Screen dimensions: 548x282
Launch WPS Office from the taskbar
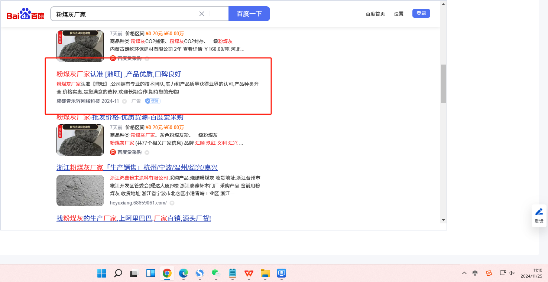249,273
